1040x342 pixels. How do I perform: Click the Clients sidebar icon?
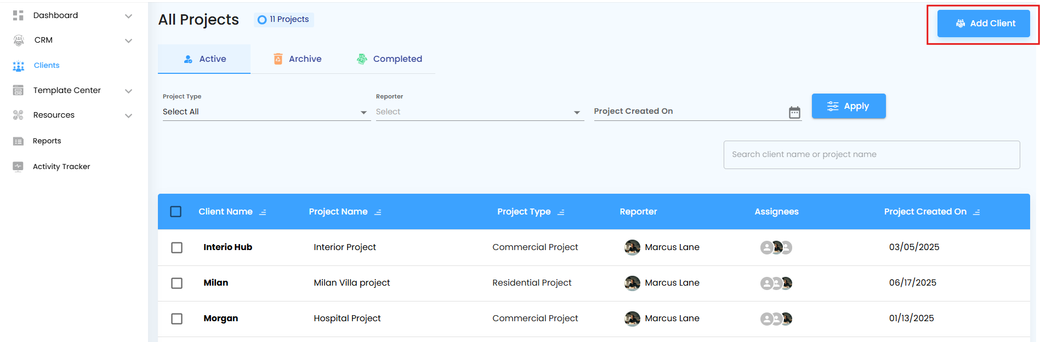[19, 66]
